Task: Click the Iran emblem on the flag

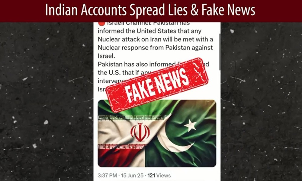Action: click(x=140, y=132)
